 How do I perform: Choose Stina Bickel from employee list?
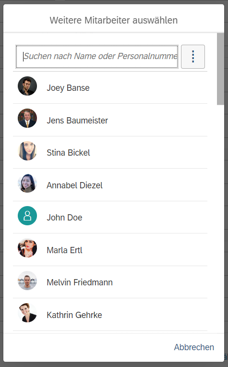(110, 152)
